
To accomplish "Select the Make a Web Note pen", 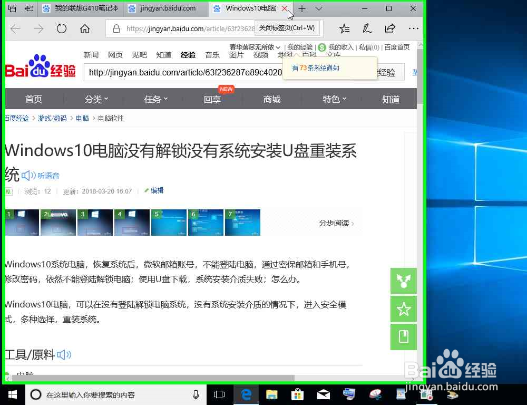I will pyautogui.click(x=367, y=29).
